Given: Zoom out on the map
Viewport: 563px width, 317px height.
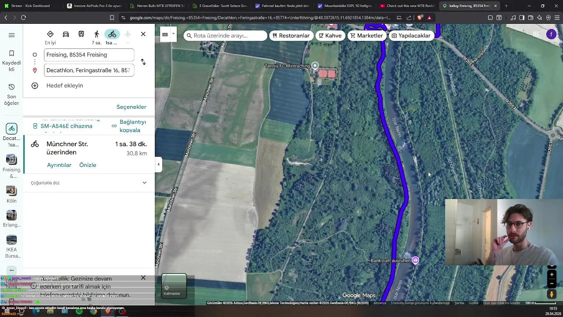Looking at the screenshot, I should (x=552, y=283).
